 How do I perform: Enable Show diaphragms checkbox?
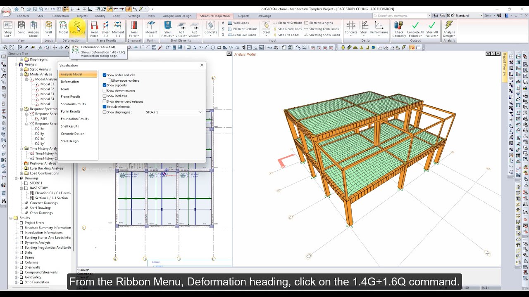click(x=105, y=112)
